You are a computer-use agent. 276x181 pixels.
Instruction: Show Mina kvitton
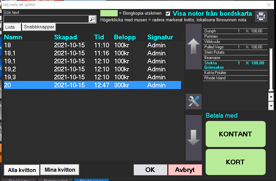tap(60, 170)
